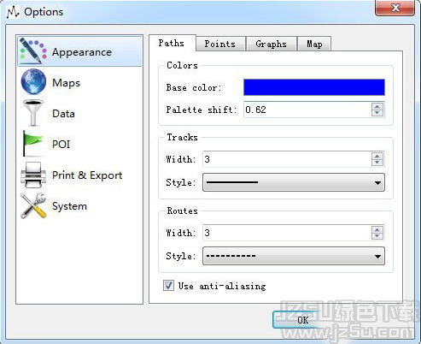
Task: Close the Options dialog window
Action: click(x=395, y=8)
